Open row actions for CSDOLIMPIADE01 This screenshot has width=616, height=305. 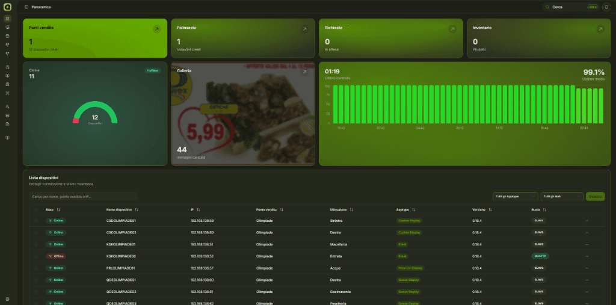[587, 221]
